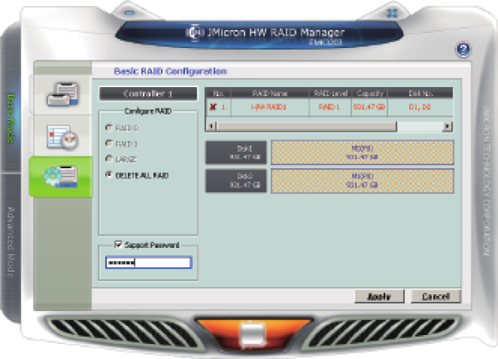
Task: Click the help question mark icon
Action: (463, 51)
